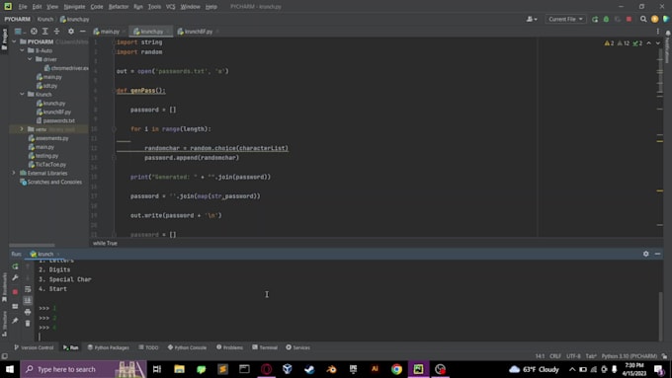Click the orange IDE updates icon in toolbar
This screenshot has width=672, height=378.
pos(654,20)
